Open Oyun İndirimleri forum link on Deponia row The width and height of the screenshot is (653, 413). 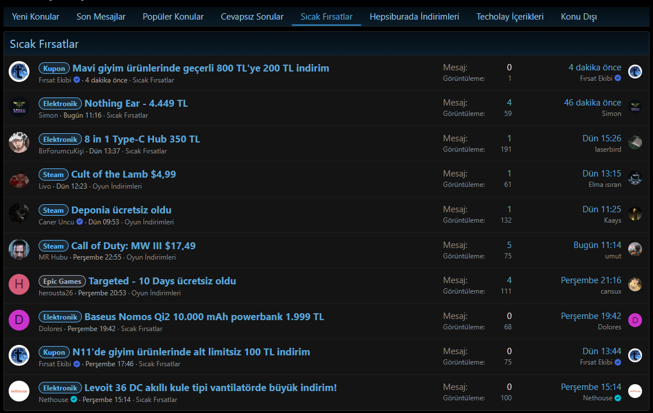149,222
